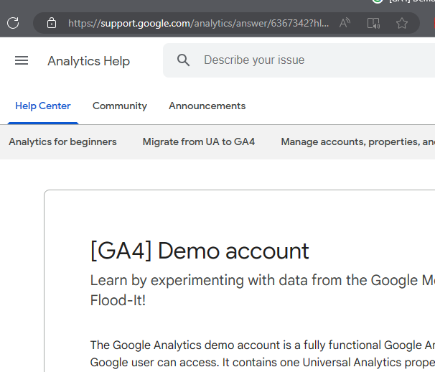Click the browser refresh icon
Viewport: 435px width, 372px height.
(13, 23)
